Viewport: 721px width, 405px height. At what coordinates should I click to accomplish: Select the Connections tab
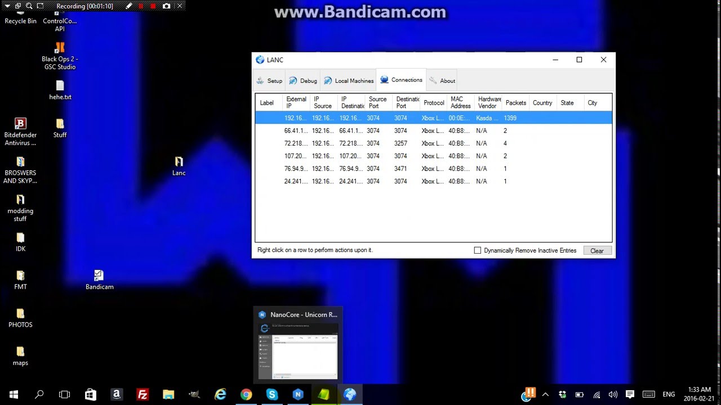[401, 80]
